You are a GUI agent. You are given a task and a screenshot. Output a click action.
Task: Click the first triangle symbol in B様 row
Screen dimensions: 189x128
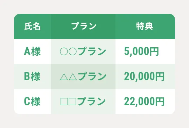[x=64, y=77]
